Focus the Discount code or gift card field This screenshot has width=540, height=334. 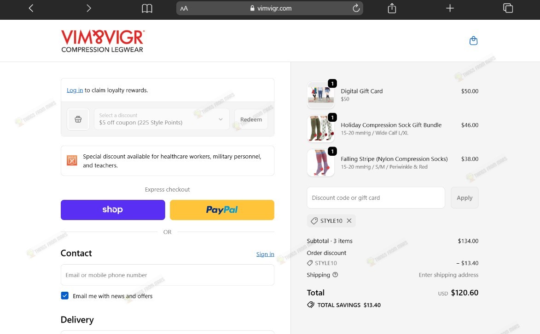click(x=376, y=198)
